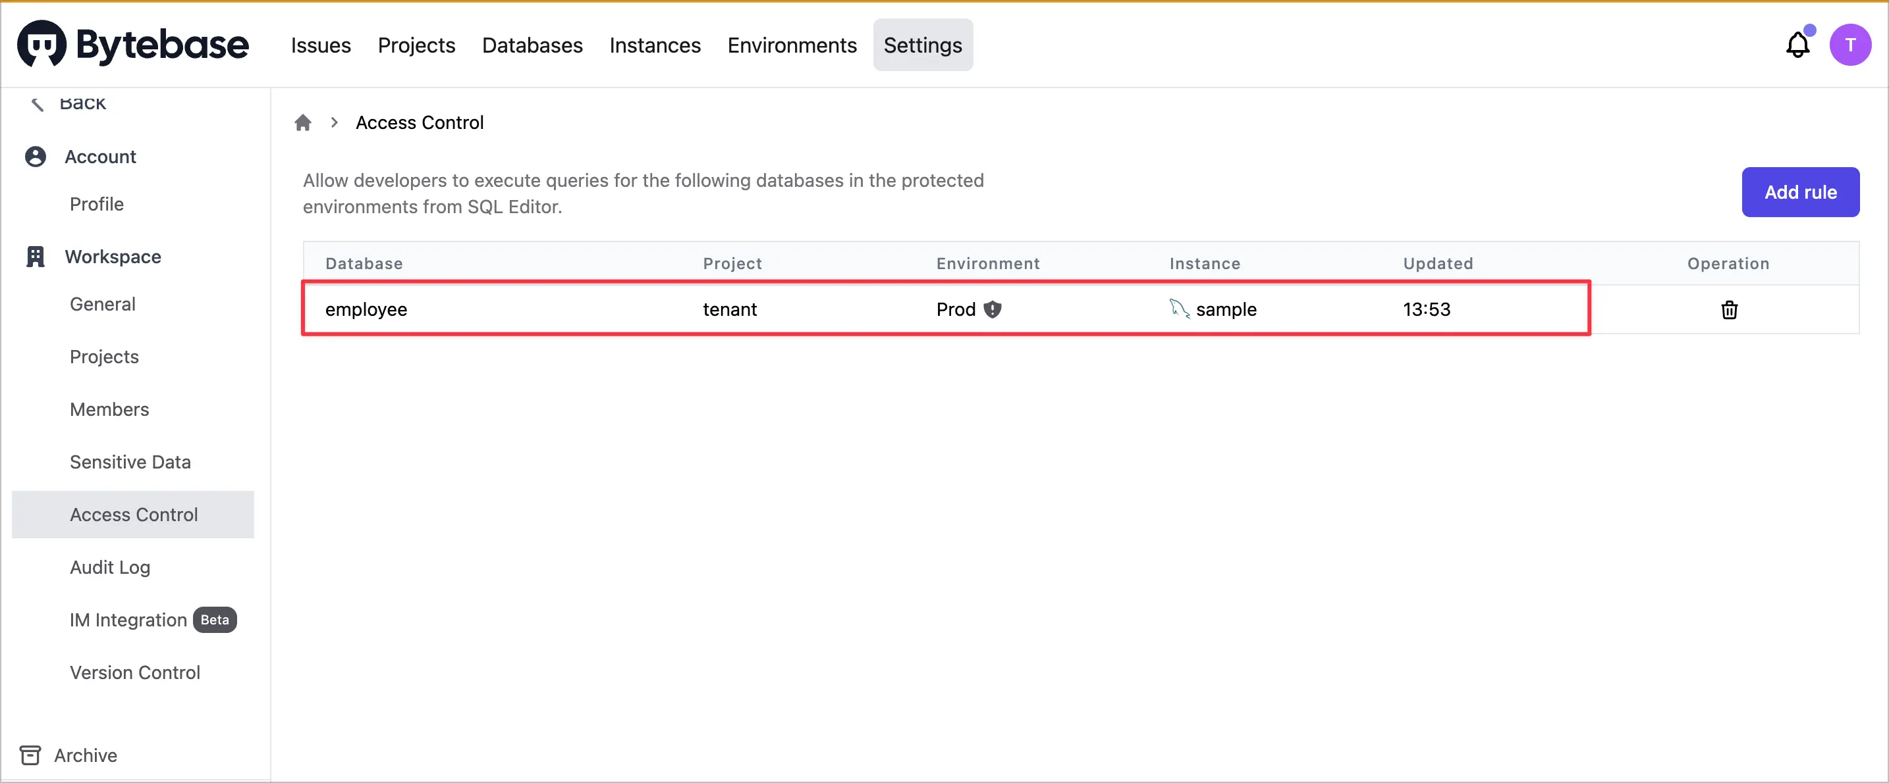Click the Bytebase logo
1889x783 pixels.
coord(133,45)
